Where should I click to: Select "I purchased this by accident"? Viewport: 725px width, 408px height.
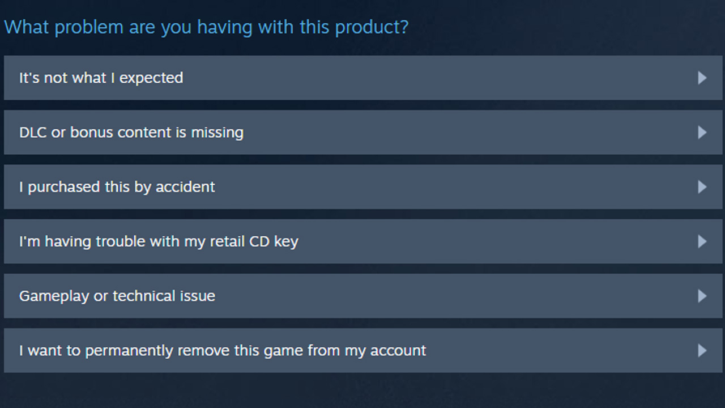pos(117,187)
